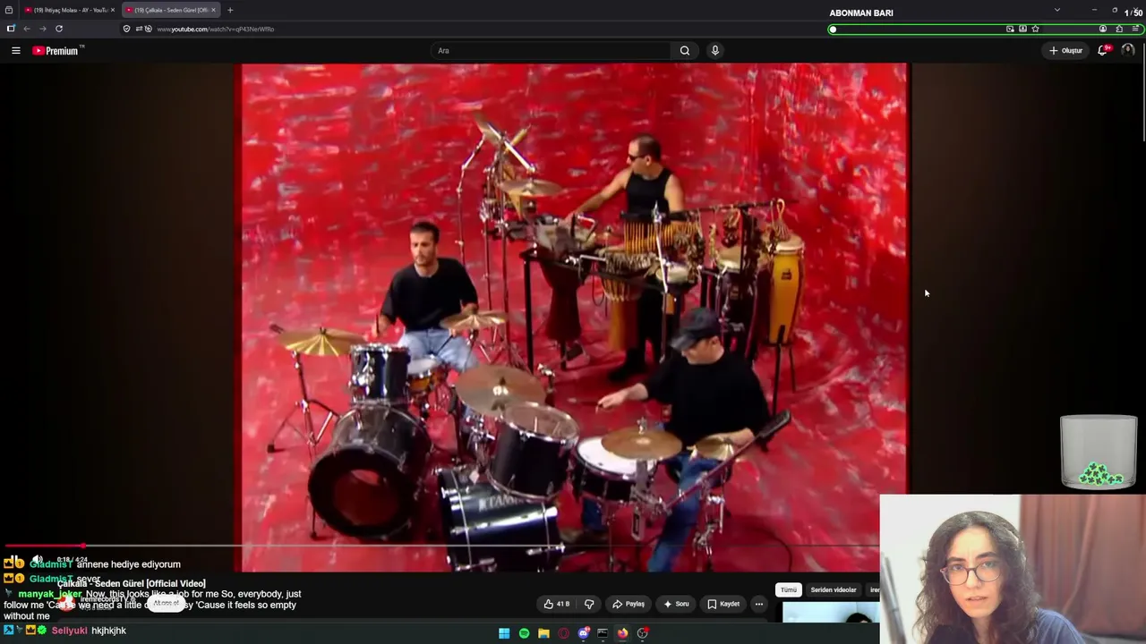Mute the video with the volume icon

click(x=37, y=560)
